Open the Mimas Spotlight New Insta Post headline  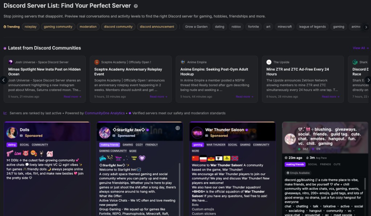pyautogui.click(x=45, y=72)
